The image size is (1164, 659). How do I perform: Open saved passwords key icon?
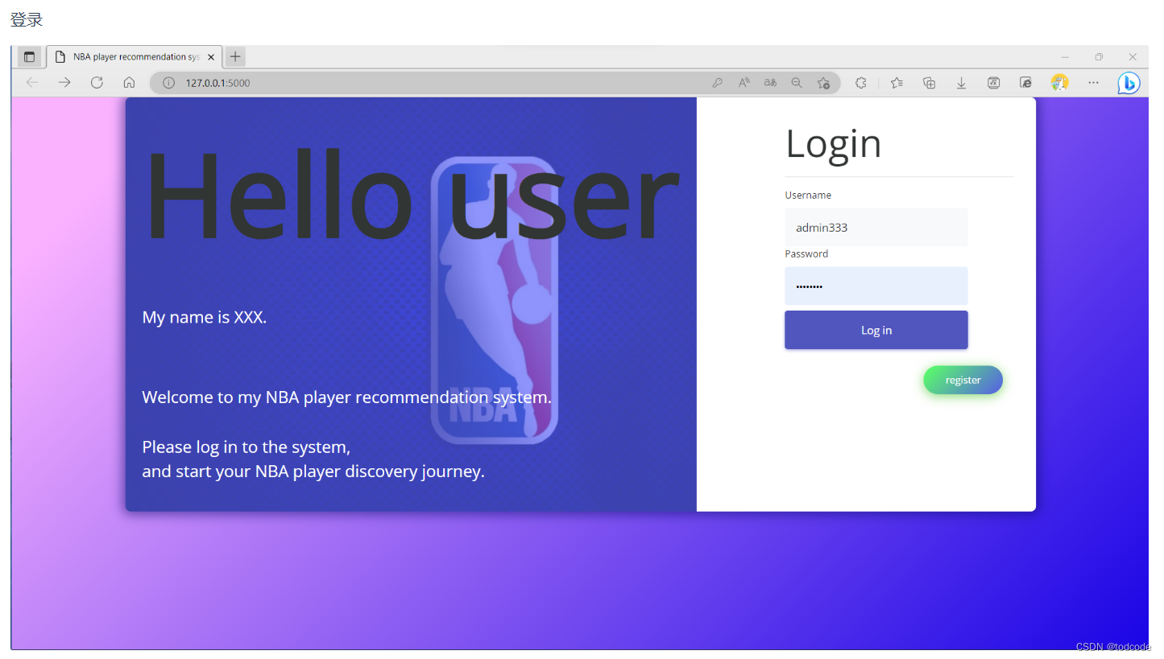[717, 82]
